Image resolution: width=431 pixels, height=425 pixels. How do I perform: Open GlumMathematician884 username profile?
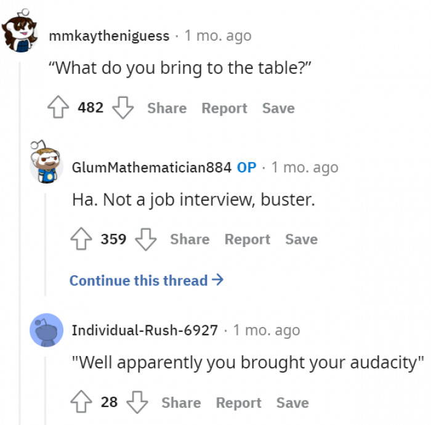point(151,167)
